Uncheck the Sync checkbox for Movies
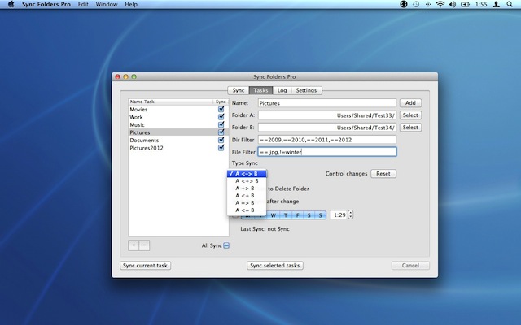Image resolution: width=521 pixels, height=325 pixels. (x=221, y=108)
